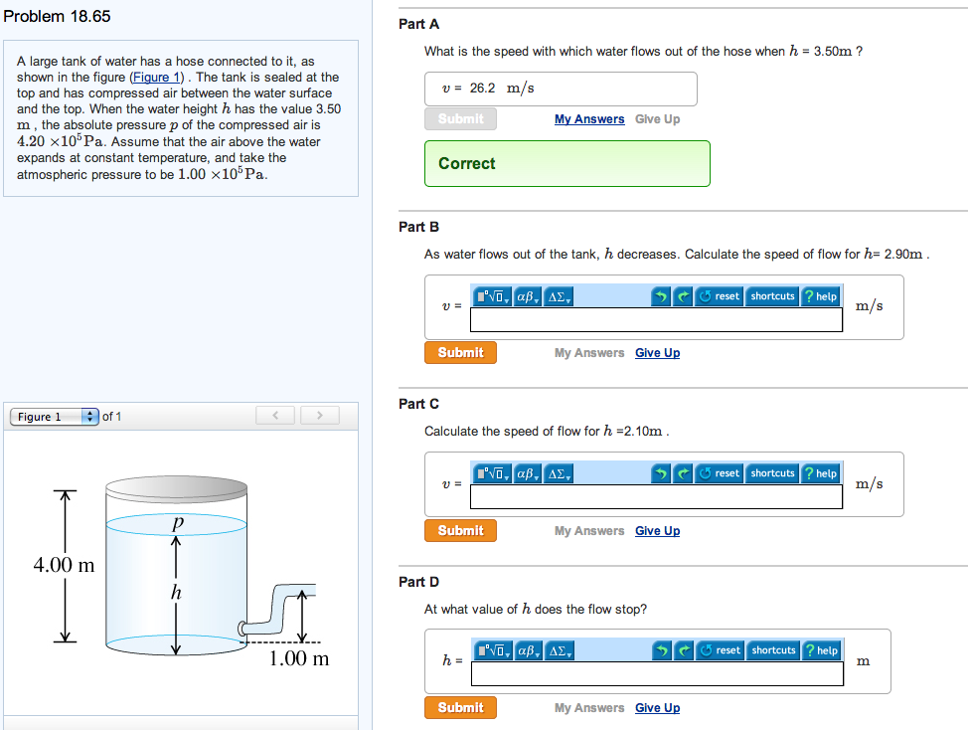Screen dimensions: 970x730
Task: Click undo arrow in Part B toolbar
Action: click(x=661, y=296)
